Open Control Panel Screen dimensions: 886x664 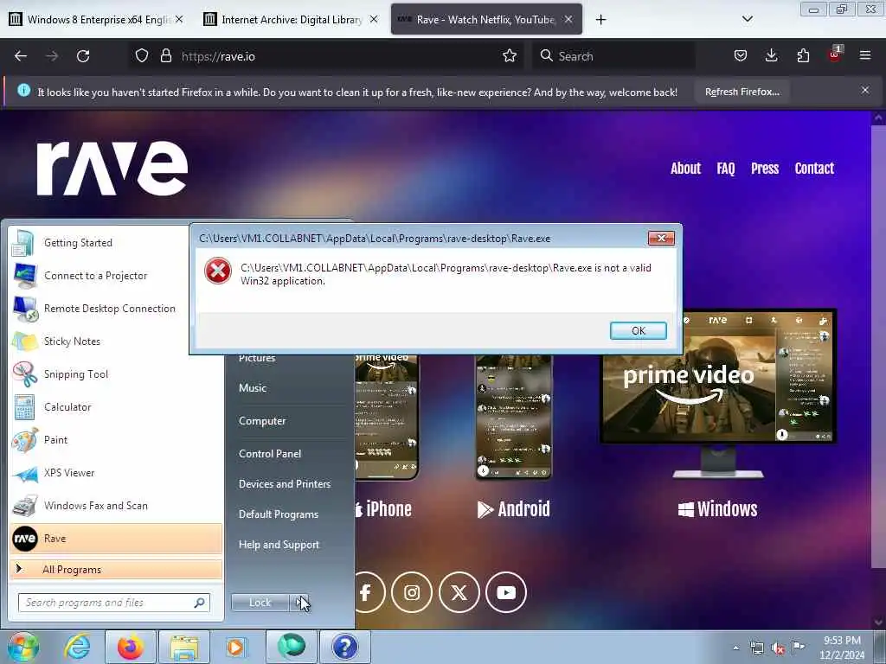tap(270, 453)
